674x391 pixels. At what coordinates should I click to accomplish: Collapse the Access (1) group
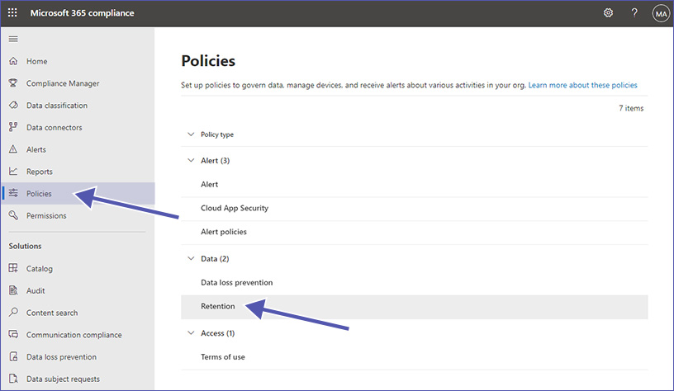click(191, 332)
